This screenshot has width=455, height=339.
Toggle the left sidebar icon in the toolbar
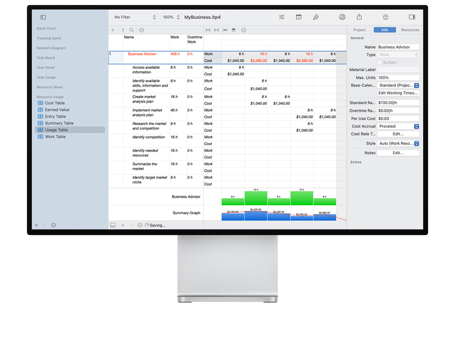point(43,17)
